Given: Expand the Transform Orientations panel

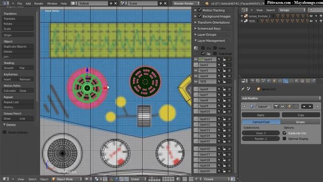Looking at the screenshot, I should (195, 22).
